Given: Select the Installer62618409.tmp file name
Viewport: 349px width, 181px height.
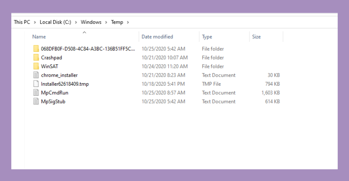Looking at the screenshot, I should [65, 84].
